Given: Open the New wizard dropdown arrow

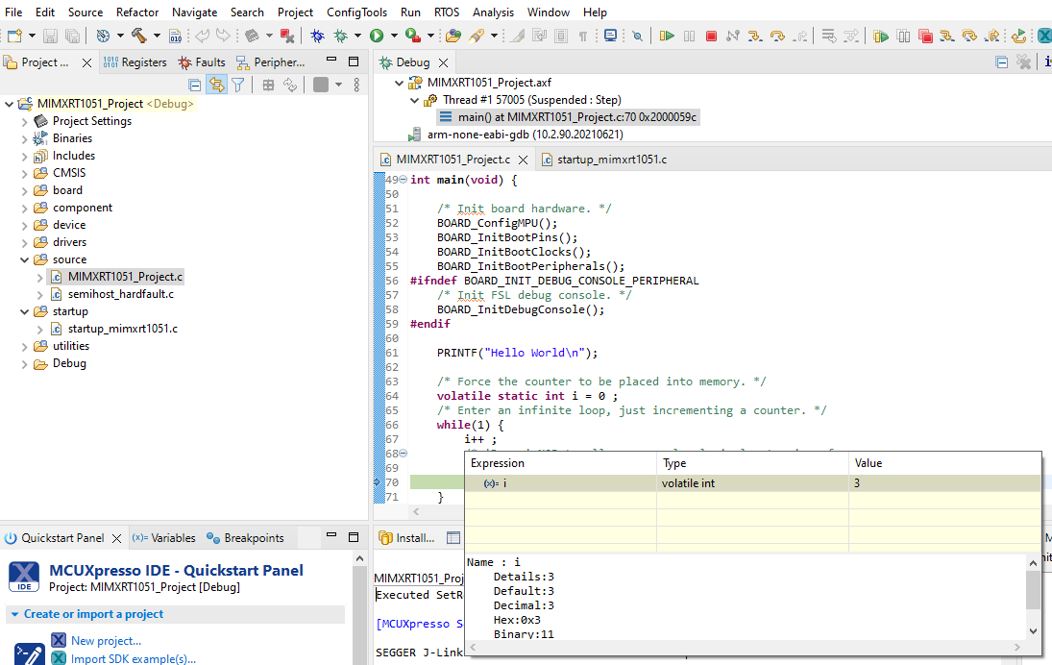Looking at the screenshot, I should (31, 36).
